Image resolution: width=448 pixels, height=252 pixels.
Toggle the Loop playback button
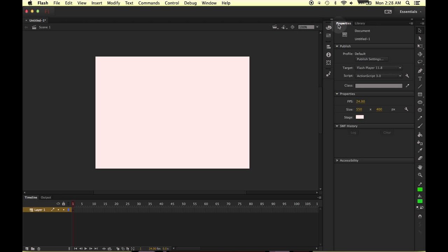(110, 248)
